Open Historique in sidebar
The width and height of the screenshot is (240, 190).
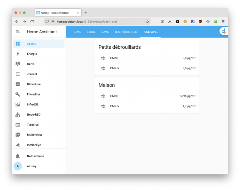34,84
